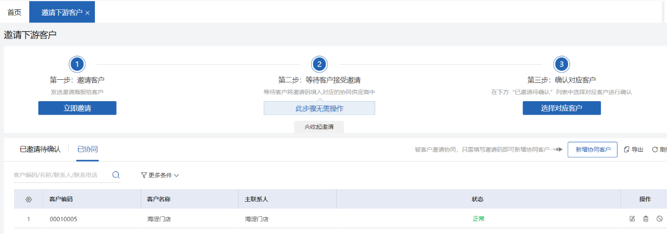Click the 第三步：确认对应客户 heading
Viewport: 667px width, 234px height.
point(561,80)
